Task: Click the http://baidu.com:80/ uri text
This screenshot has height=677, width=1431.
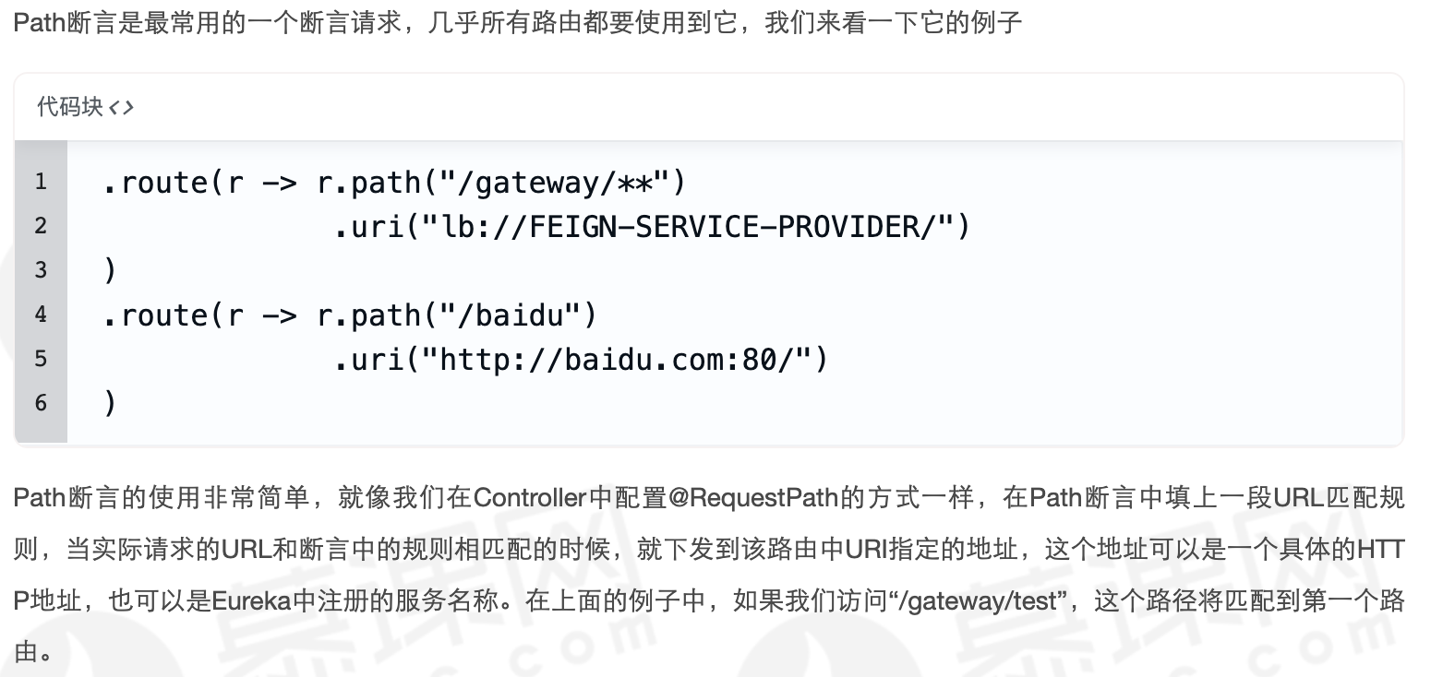Action: [x=617, y=360]
